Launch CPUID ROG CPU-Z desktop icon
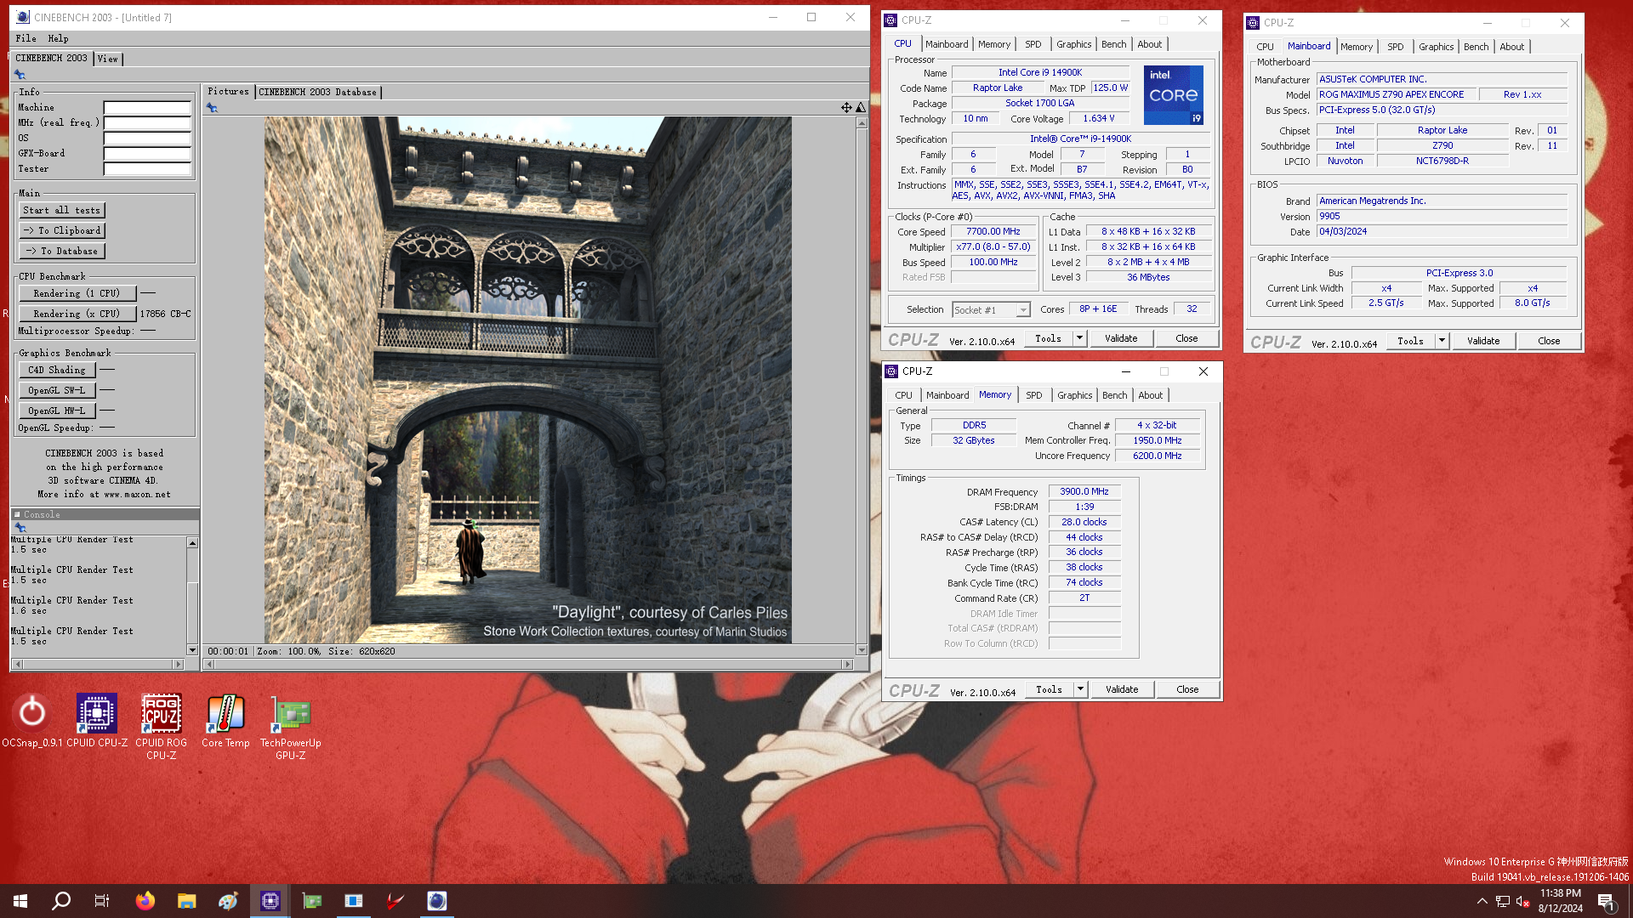 (x=162, y=727)
